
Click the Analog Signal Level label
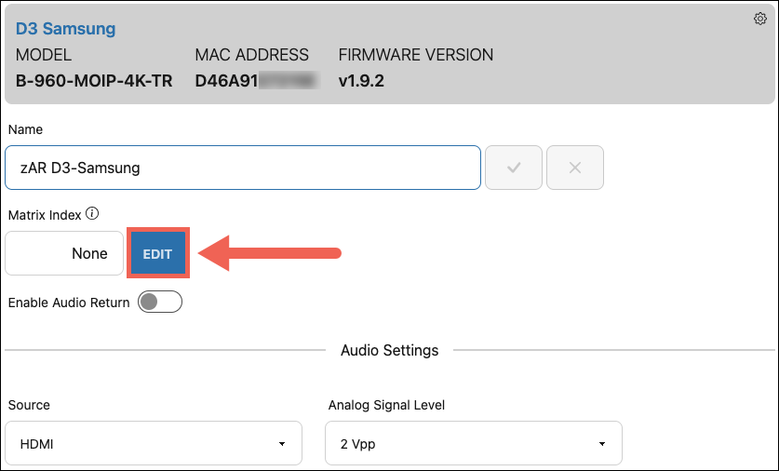click(x=386, y=406)
